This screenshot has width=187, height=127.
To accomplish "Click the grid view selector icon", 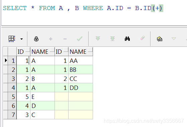I will click(x=12, y=39).
